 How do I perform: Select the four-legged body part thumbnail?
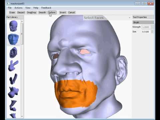13,92
